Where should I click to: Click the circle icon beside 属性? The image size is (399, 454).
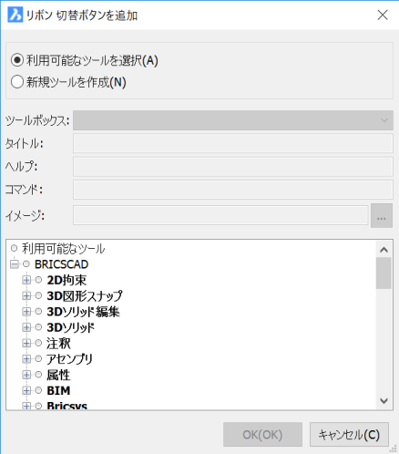click(38, 375)
